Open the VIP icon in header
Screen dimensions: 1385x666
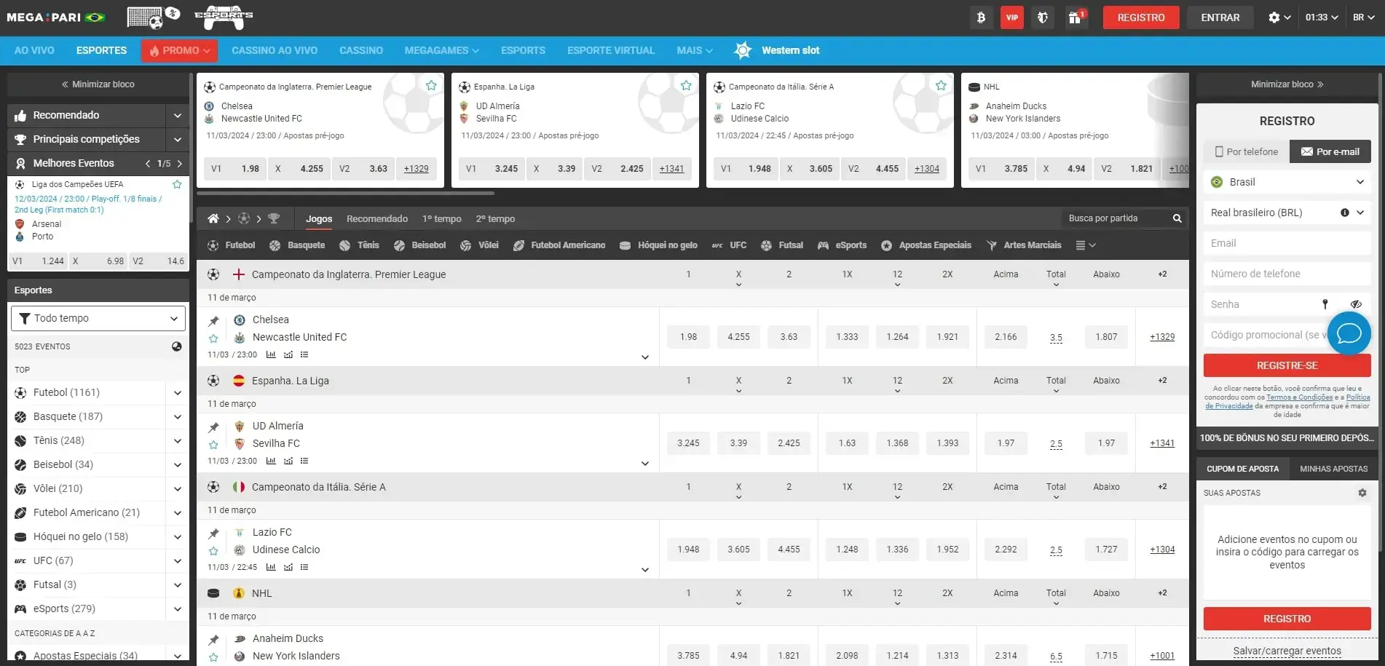pos(1011,17)
